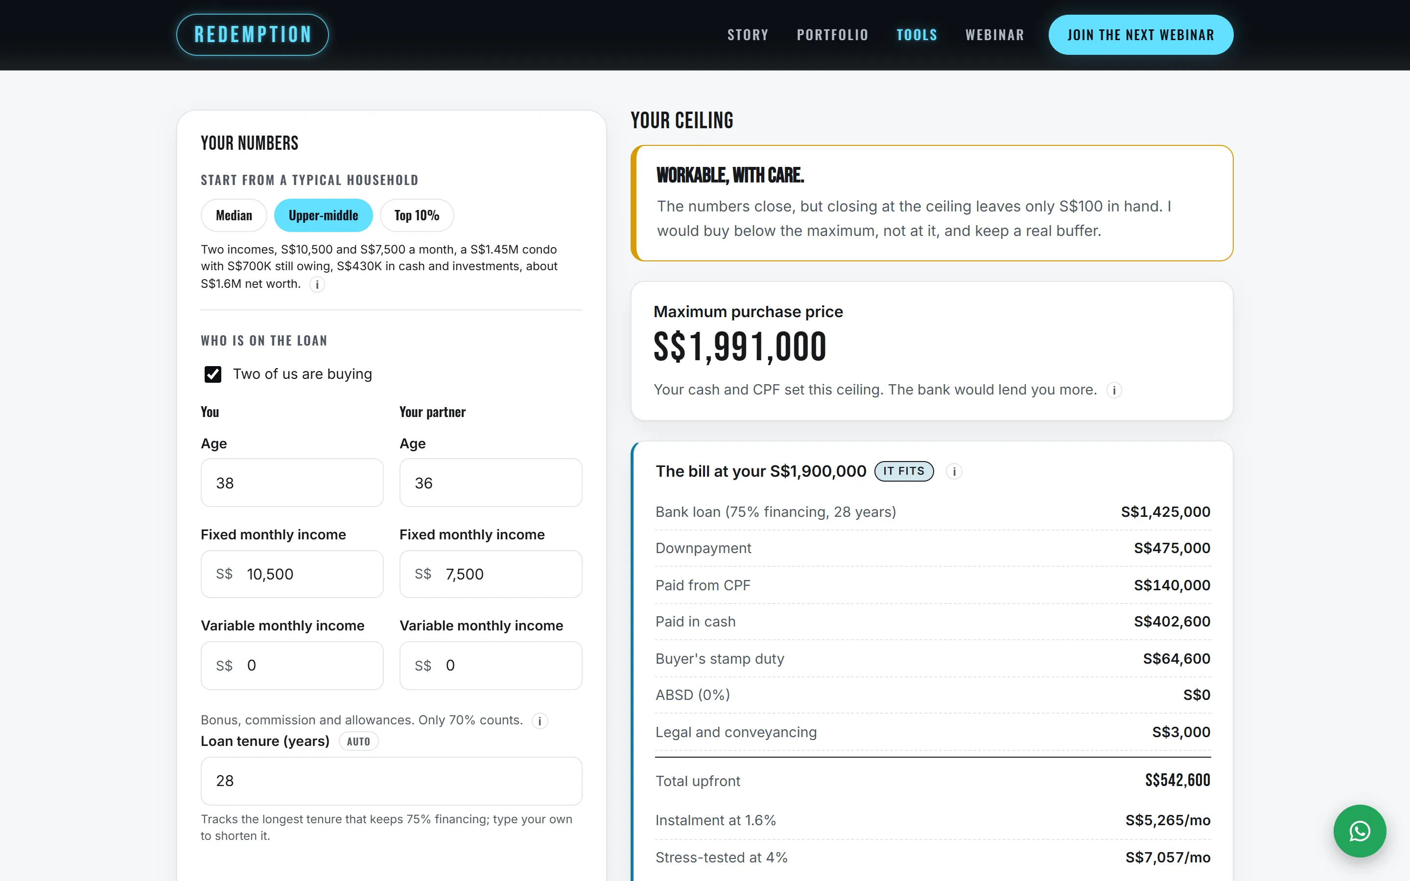Click the Paid from CPF value S$140,000
Image resolution: width=1410 pixels, height=881 pixels.
(1172, 585)
